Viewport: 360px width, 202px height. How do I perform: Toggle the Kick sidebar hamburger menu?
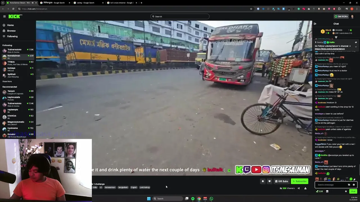coord(4,17)
